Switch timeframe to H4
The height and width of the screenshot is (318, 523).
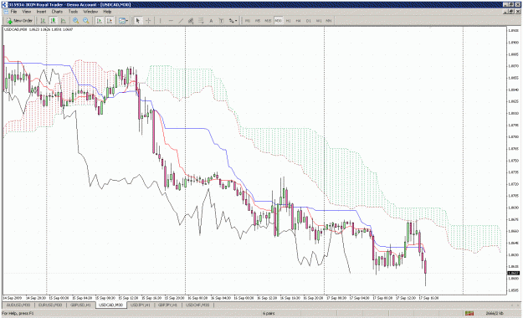tap(298, 21)
